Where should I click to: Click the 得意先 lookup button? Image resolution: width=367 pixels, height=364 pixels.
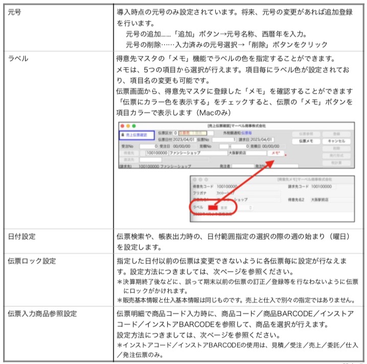pos(129,152)
